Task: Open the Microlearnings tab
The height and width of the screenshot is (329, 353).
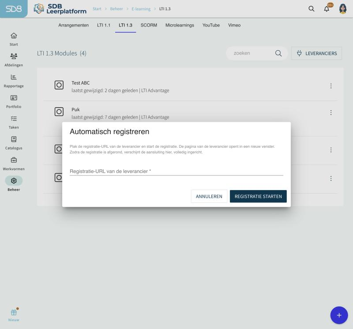Action: tap(180, 25)
